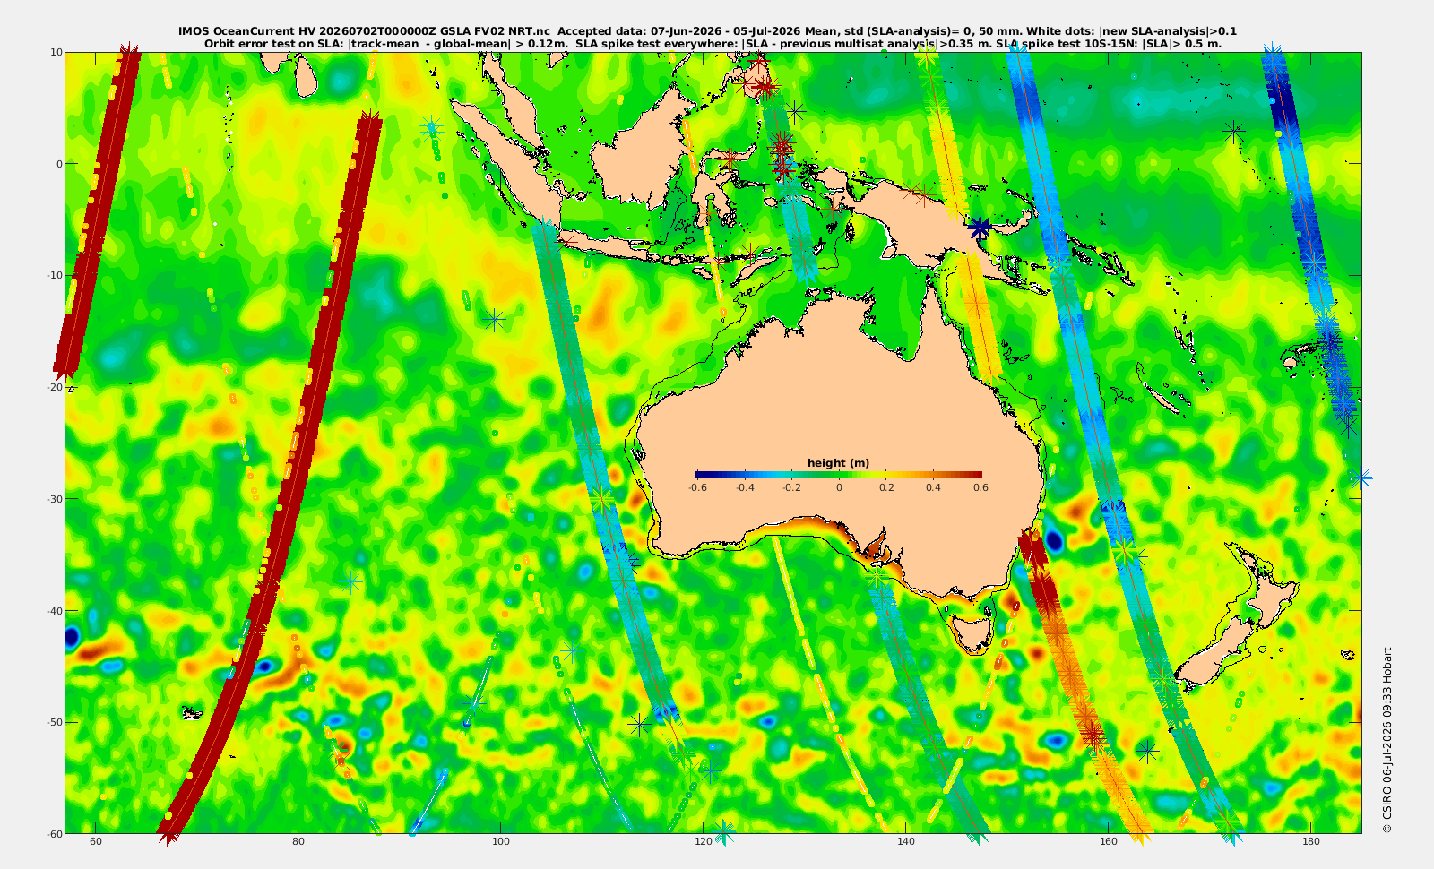Click the height (m) colorbar
This screenshot has height=869, width=1434.
(839, 474)
